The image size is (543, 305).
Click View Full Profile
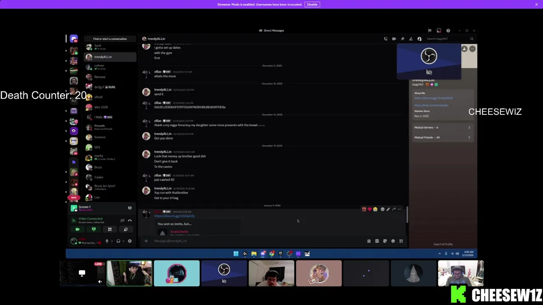443,244
